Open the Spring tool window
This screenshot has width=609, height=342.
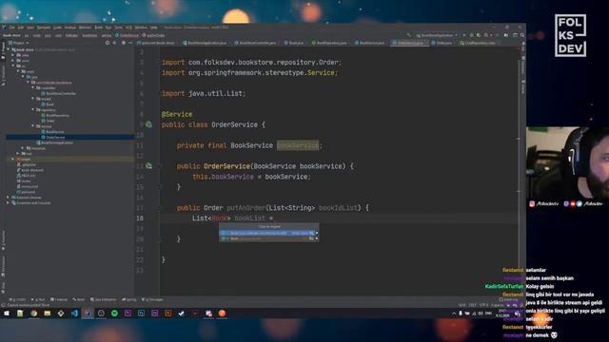pos(129,300)
